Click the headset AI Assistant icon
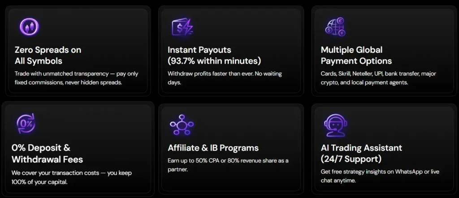This screenshot has width=459, height=198. tap(334, 125)
